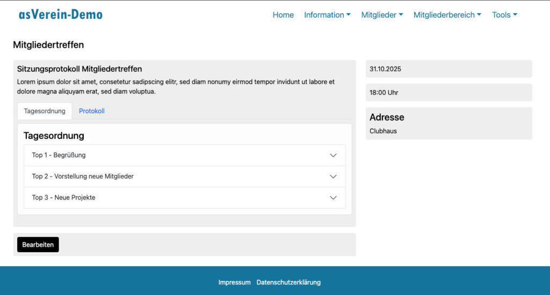Show the Tools dropdown menu

tap(504, 15)
